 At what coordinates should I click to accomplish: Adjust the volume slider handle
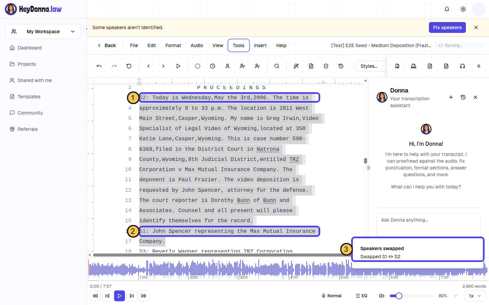coord(399,296)
